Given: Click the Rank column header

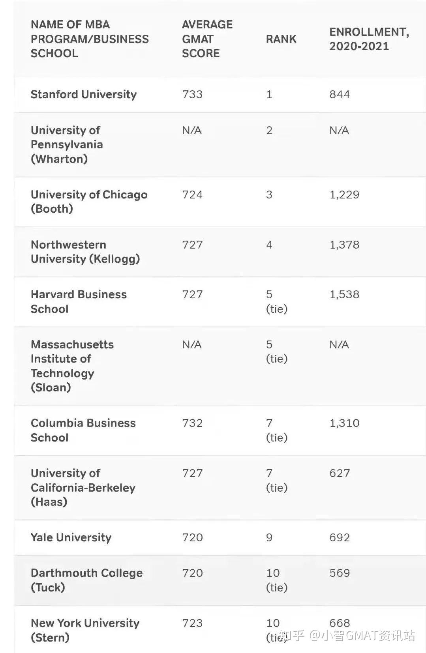Looking at the screenshot, I should [281, 39].
